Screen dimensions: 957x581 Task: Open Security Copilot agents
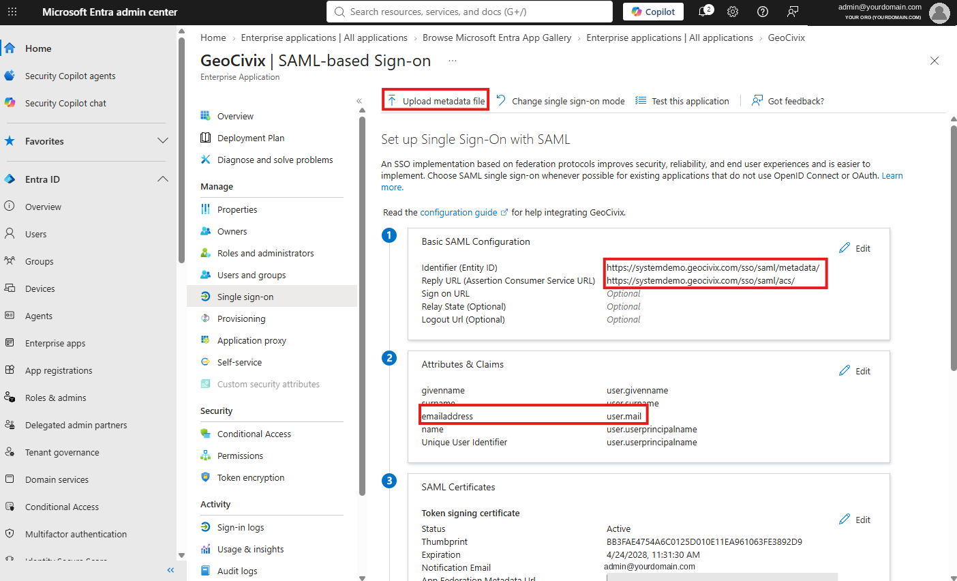pos(70,76)
